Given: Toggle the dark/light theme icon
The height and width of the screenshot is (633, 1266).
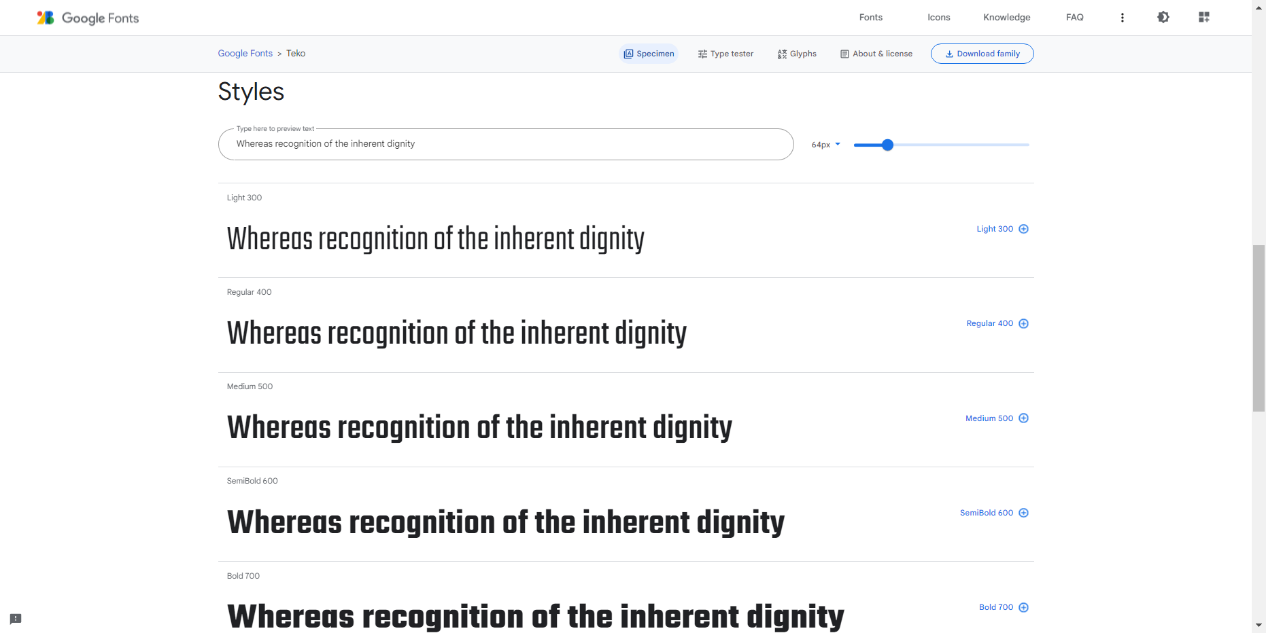Looking at the screenshot, I should [1163, 18].
